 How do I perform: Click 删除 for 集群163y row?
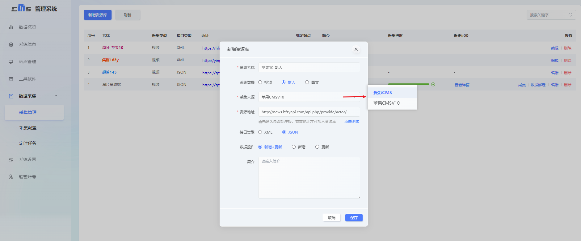(568, 61)
